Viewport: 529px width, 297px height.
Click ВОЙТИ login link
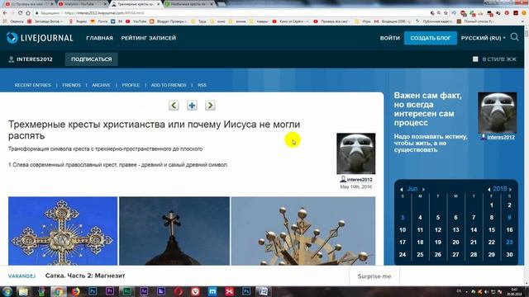point(390,38)
